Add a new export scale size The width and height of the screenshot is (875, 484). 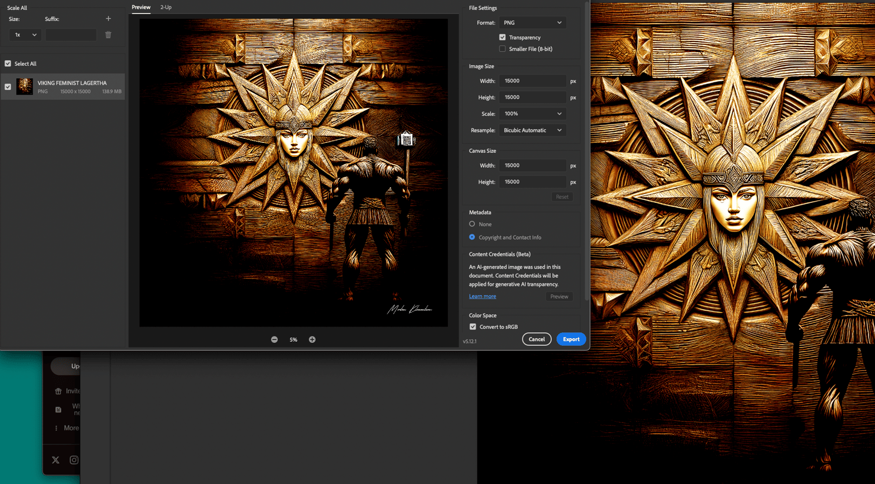point(108,19)
